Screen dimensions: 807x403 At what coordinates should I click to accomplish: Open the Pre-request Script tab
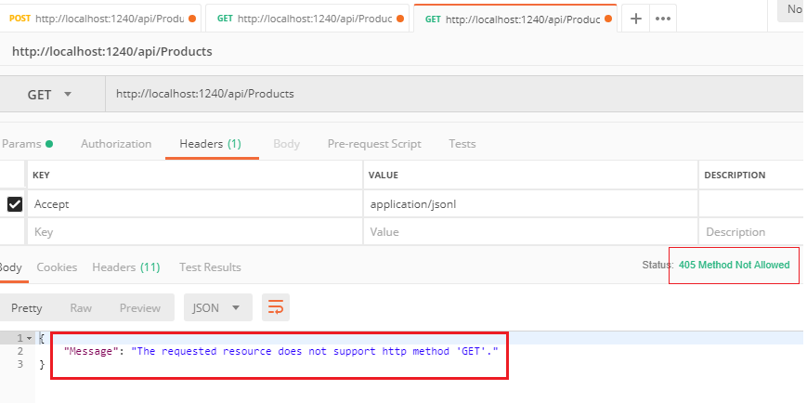[x=374, y=144]
